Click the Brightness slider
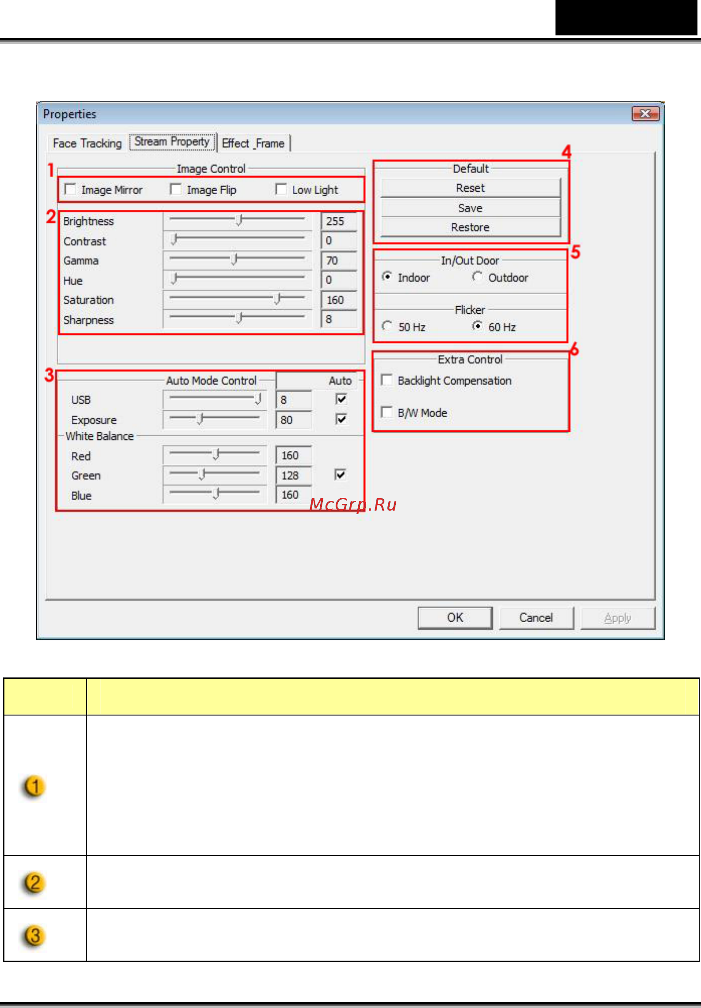The height and width of the screenshot is (1008, 701). click(237, 220)
